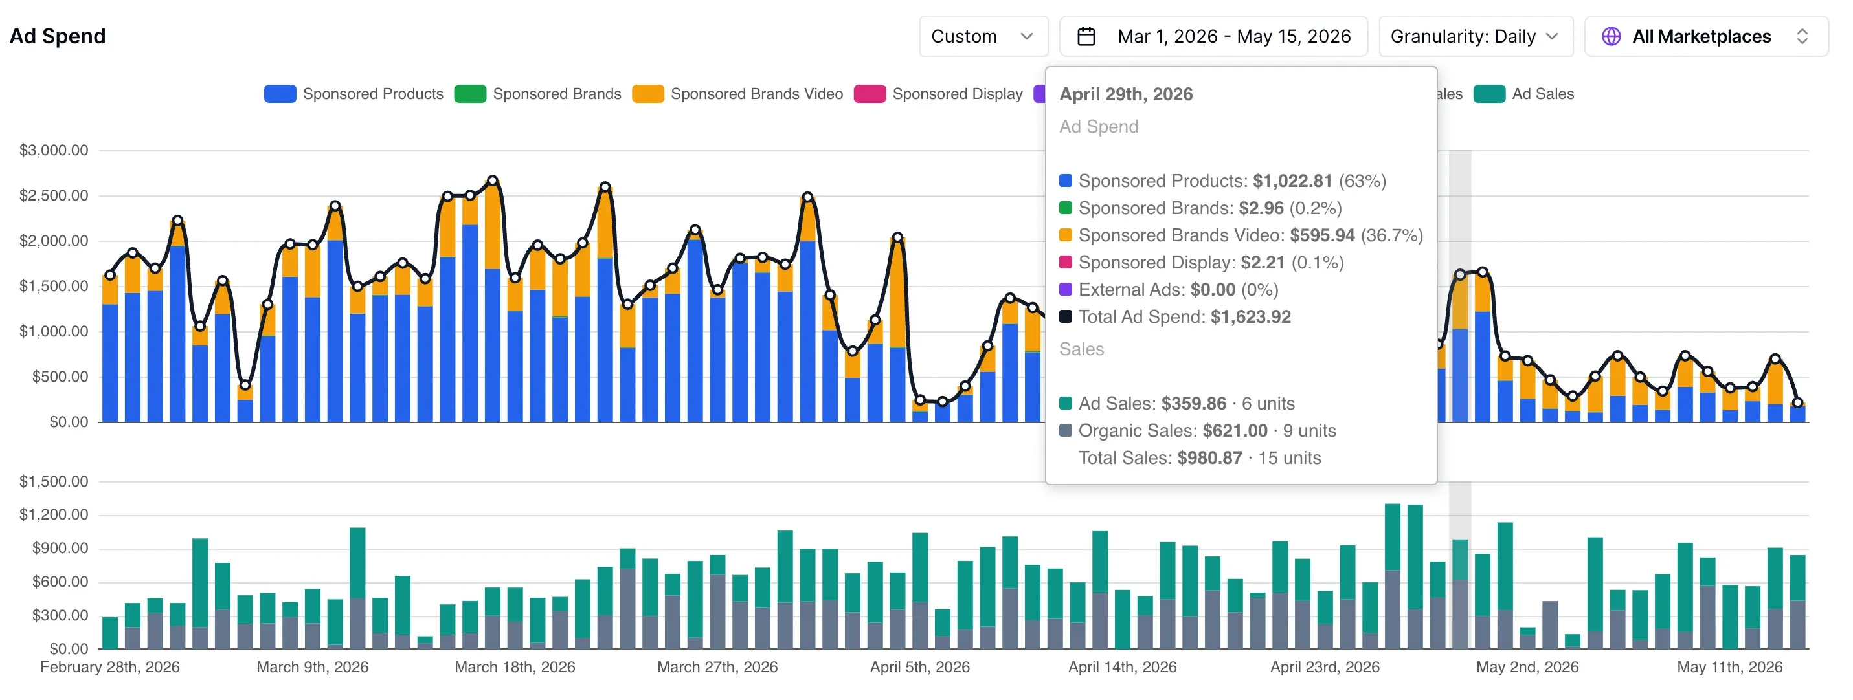The image size is (1853, 700).
Task: Click the Sponsored Display $2.21 tooltip row
Action: point(1201,263)
